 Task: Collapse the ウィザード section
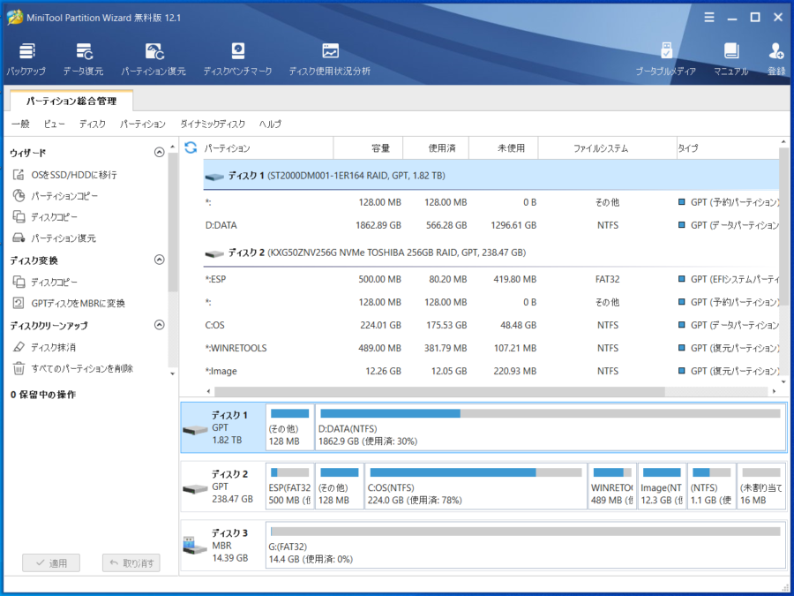160,153
